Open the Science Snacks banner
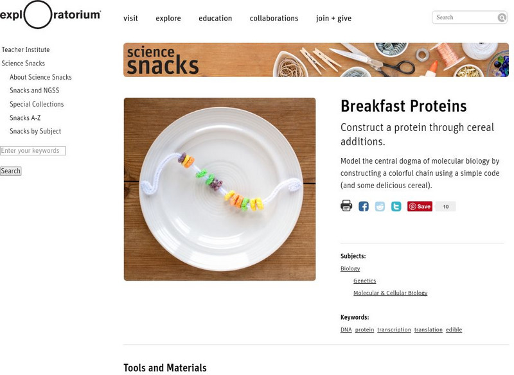This screenshot has height=375, width=514. click(x=315, y=60)
